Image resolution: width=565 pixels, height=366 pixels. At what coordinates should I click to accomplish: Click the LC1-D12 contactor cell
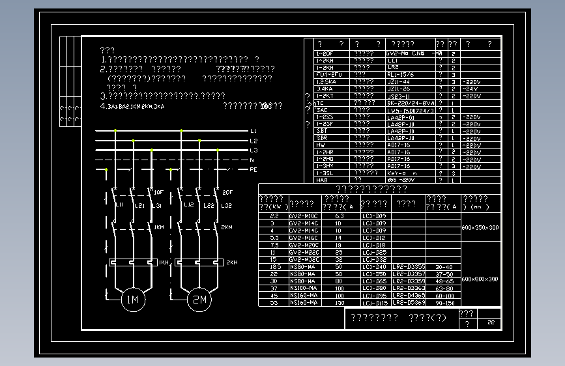374,238
